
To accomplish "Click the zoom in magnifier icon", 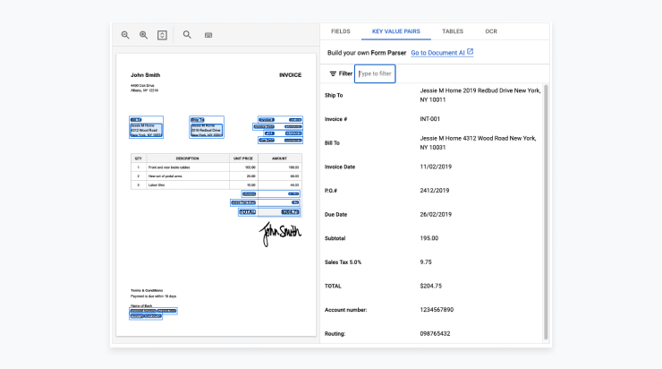I will [x=143, y=35].
